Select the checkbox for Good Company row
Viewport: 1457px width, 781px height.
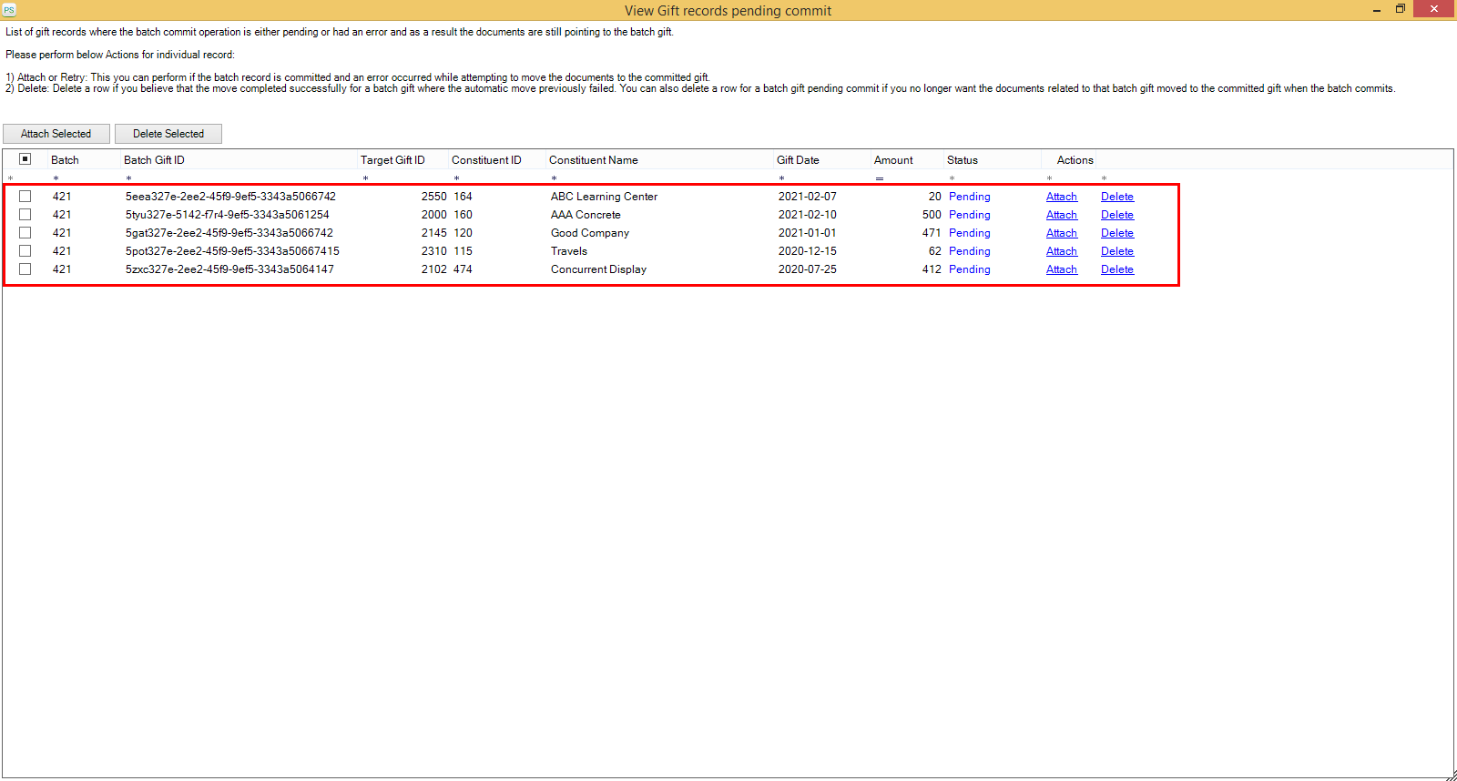[x=25, y=233]
